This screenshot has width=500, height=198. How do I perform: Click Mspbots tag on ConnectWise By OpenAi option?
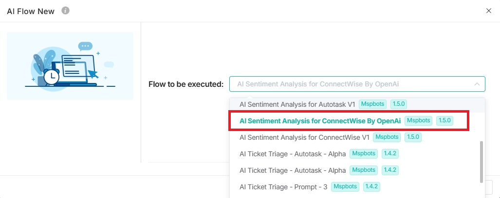click(x=418, y=120)
